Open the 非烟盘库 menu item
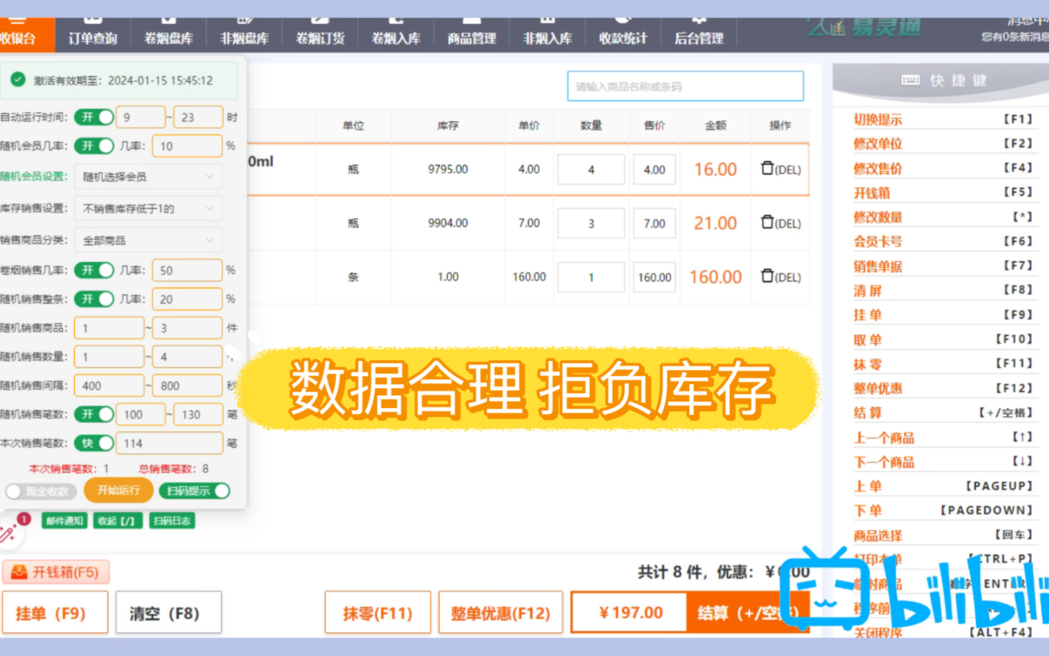Viewport: 1049px width, 656px height. click(x=244, y=34)
